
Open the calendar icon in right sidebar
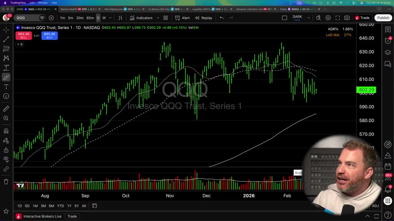pyautogui.click(x=388, y=167)
